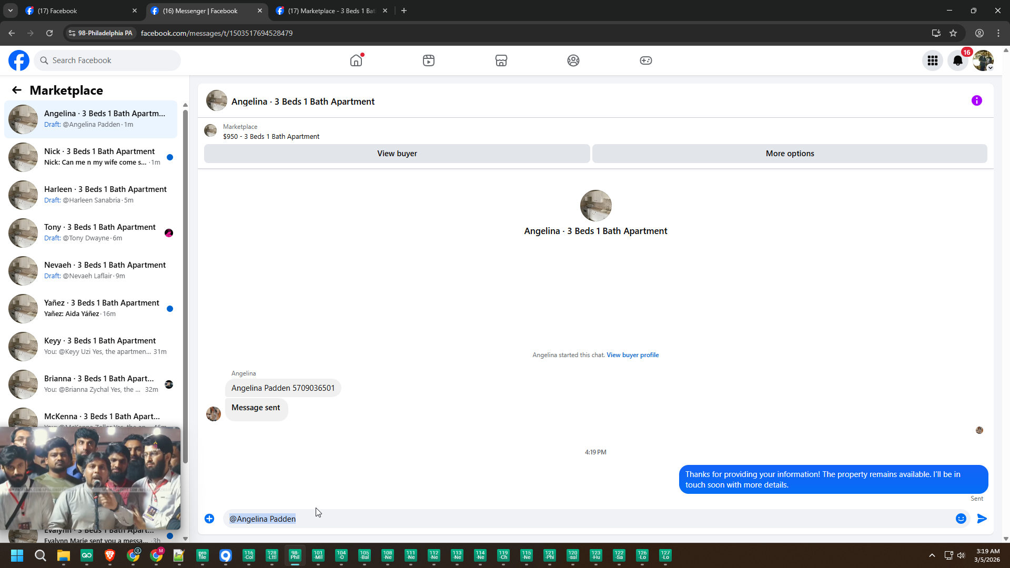This screenshot has height=568, width=1010.
Task: Open the Brave browser taskbar icon
Action: (x=109, y=555)
